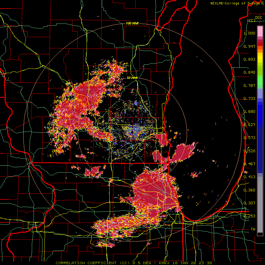Select the 0.413 legend value
Screen dimensions: 265x265
coord(249,177)
